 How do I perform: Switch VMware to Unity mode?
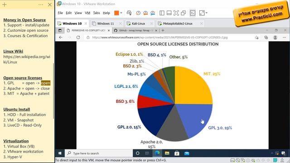(183, 13)
